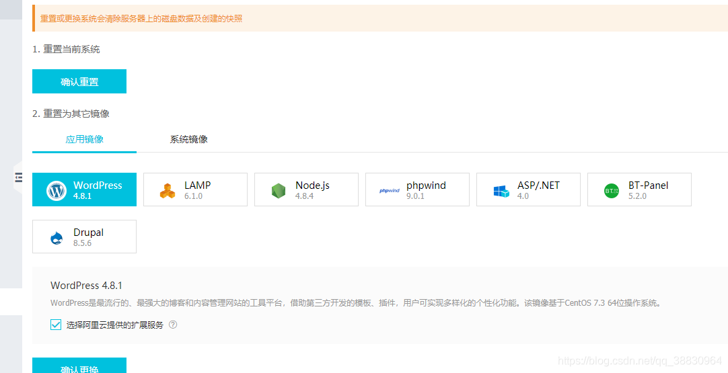
Task: Select the phpwind 9.0.1 image card
Action: click(417, 190)
